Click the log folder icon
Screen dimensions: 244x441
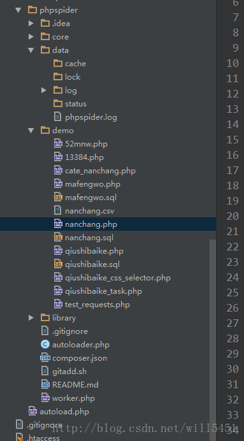pos(58,90)
